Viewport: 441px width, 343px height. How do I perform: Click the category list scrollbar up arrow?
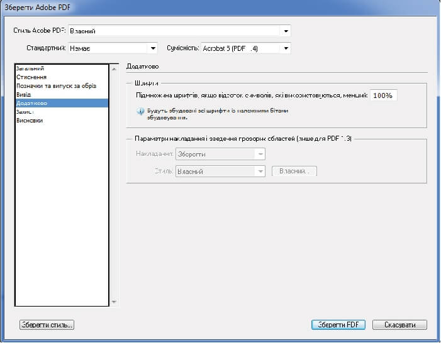114,67
